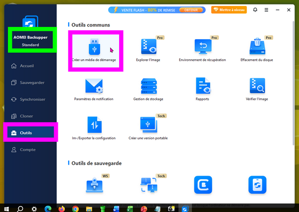Click the Windows Start button in taskbar
Viewport: 299px width, 212px height.
click(x=6, y=209)
